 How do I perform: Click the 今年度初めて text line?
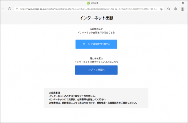(96, 29)
